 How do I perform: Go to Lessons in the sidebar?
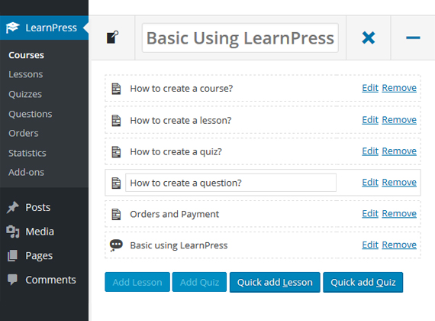click(26, 74)
